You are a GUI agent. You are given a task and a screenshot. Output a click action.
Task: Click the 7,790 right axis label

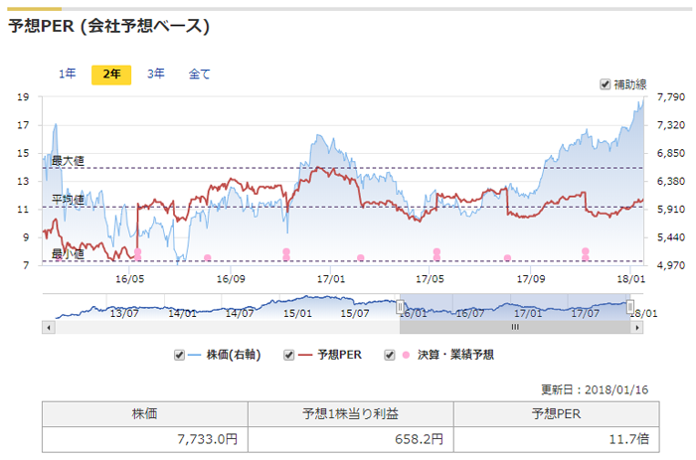671,96
